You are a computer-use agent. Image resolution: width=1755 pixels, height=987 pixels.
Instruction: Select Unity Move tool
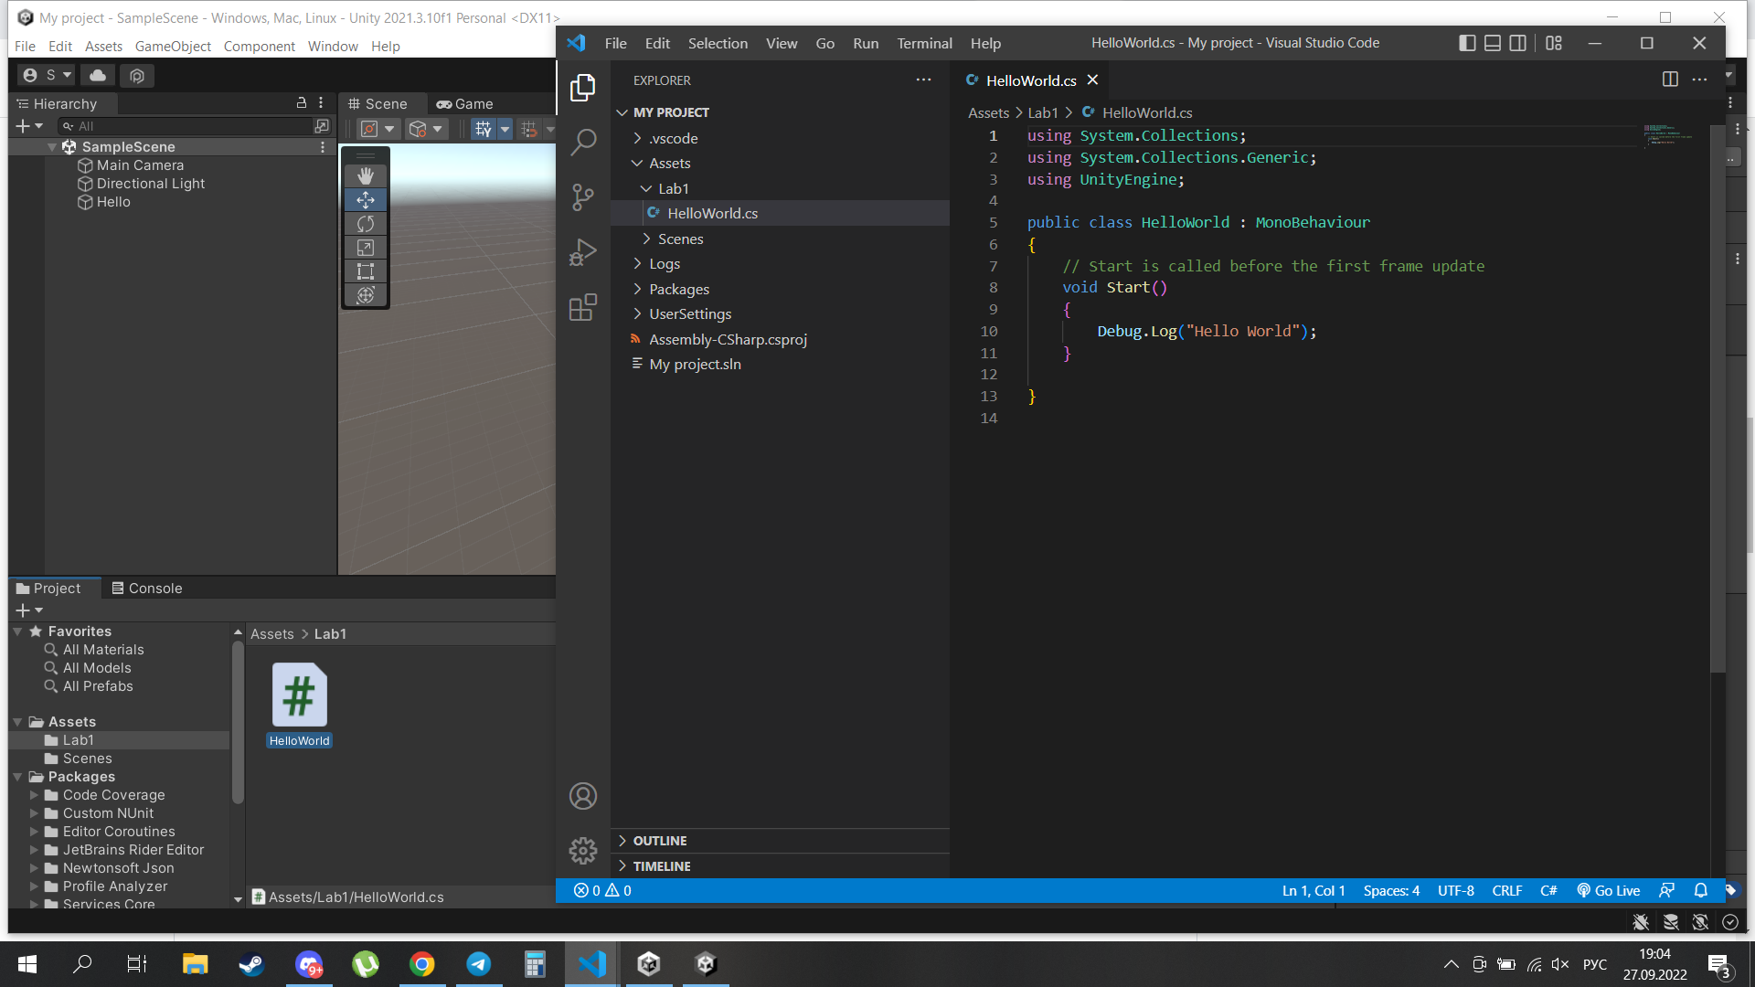click(366, 199)
